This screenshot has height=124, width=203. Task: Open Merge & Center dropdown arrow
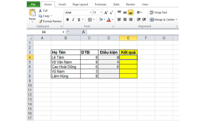click(176, 20)
